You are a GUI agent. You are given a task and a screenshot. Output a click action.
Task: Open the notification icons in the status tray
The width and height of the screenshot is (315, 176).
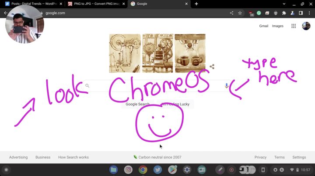point(278,170)
